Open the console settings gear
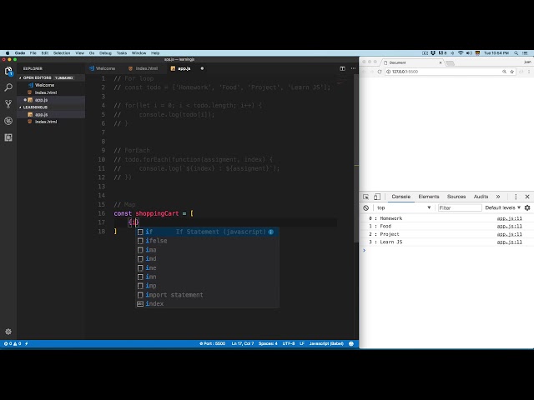The height and width of the screenshot is (400, 534). tap(527, 207)
